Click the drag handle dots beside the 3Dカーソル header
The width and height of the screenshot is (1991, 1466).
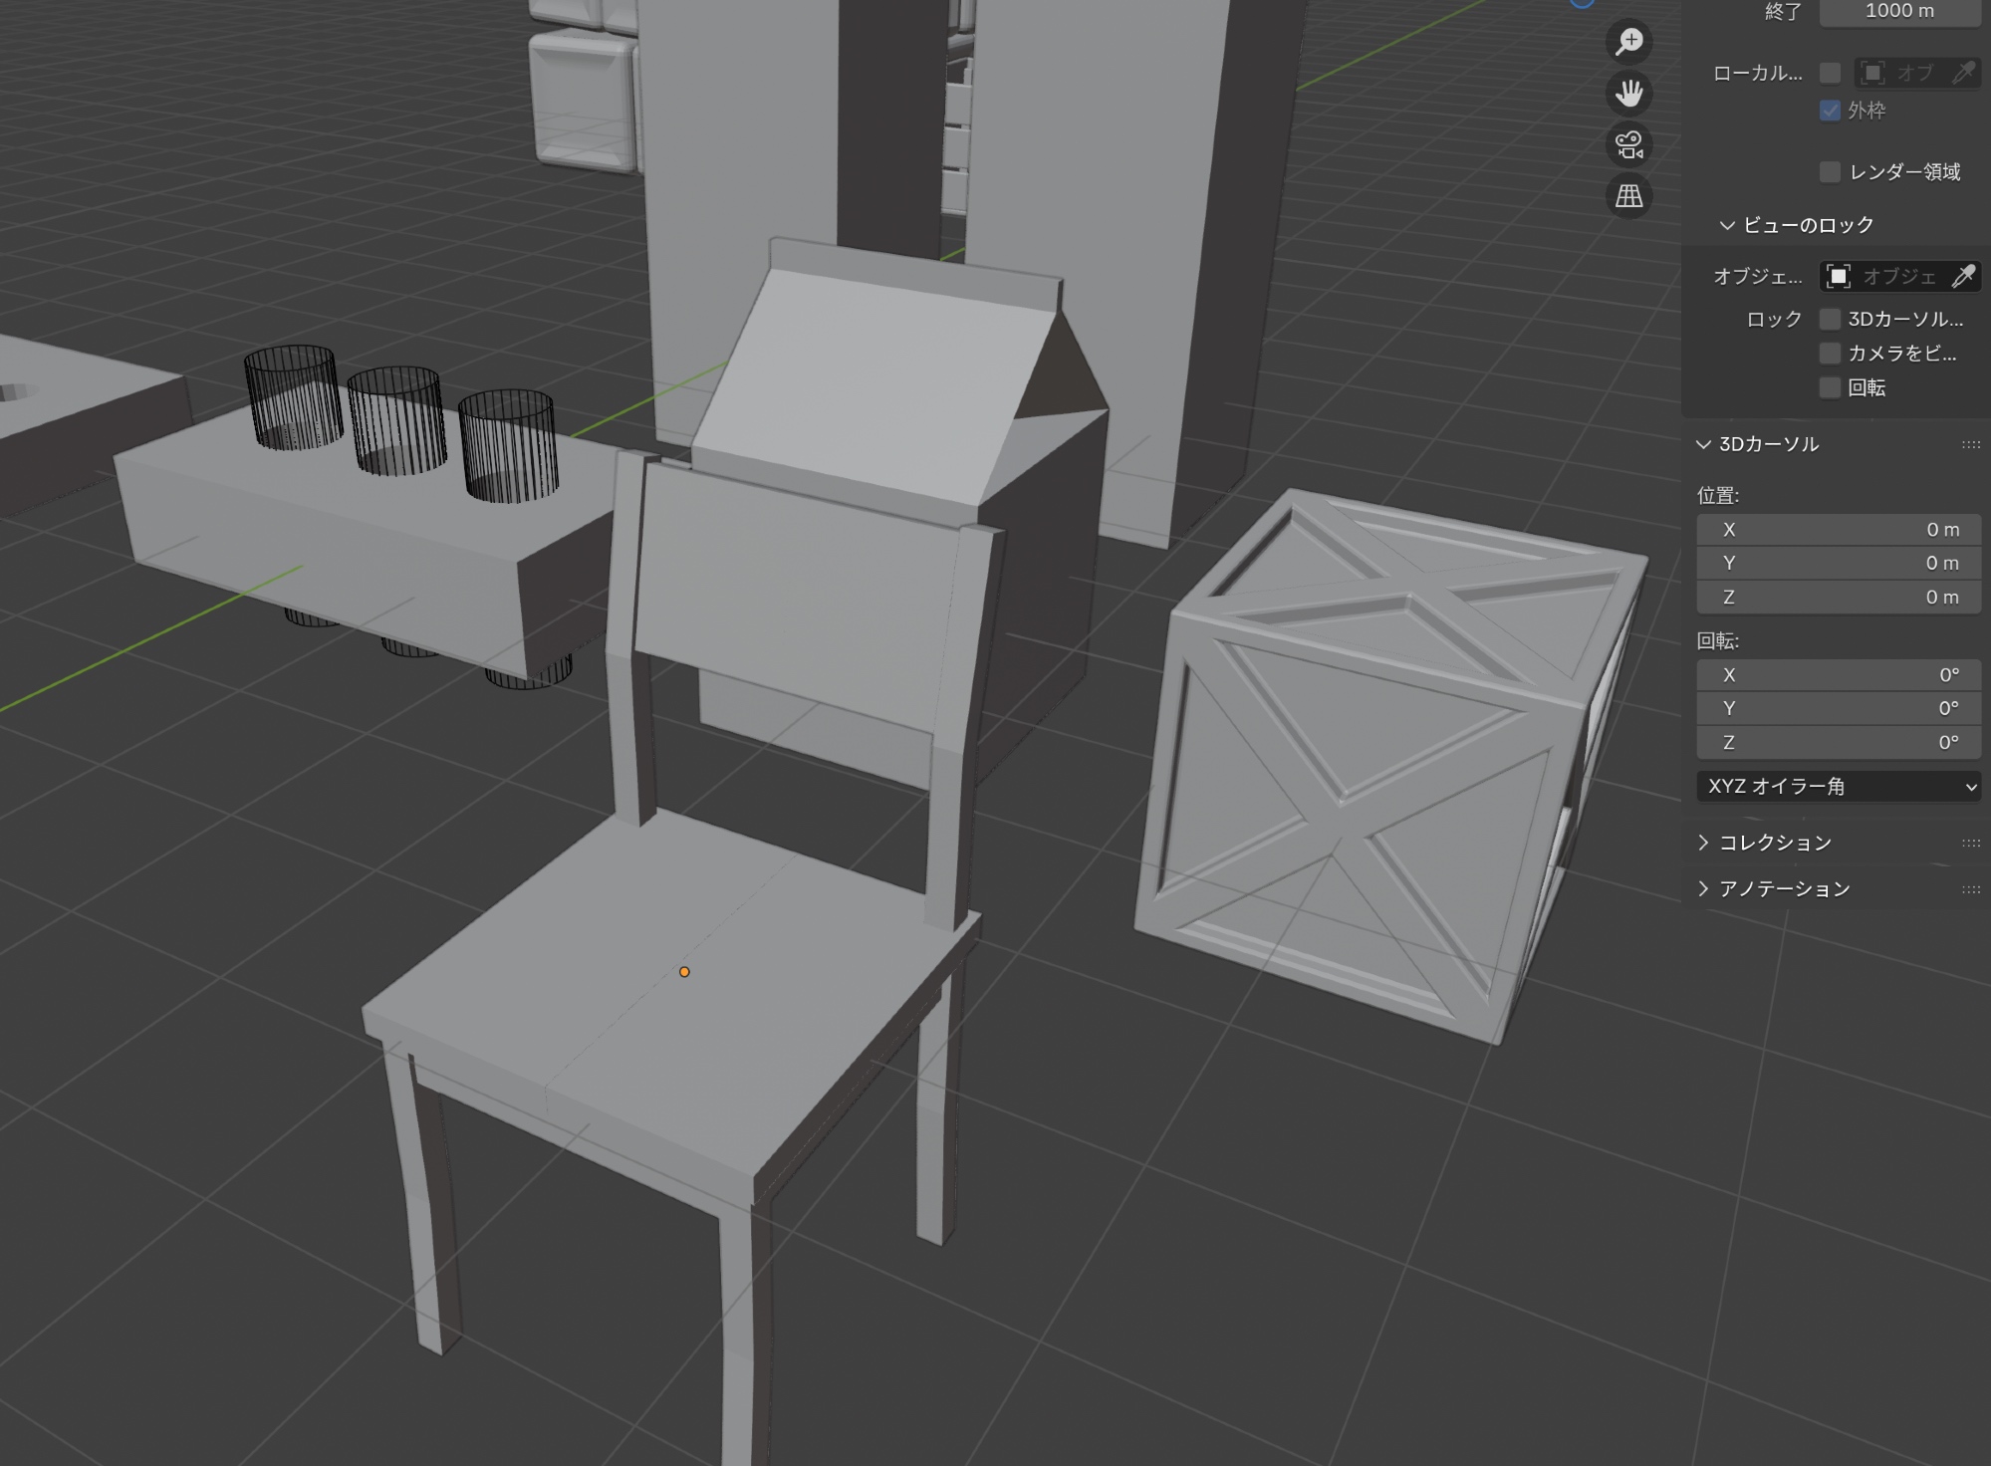pos(1970,444)
